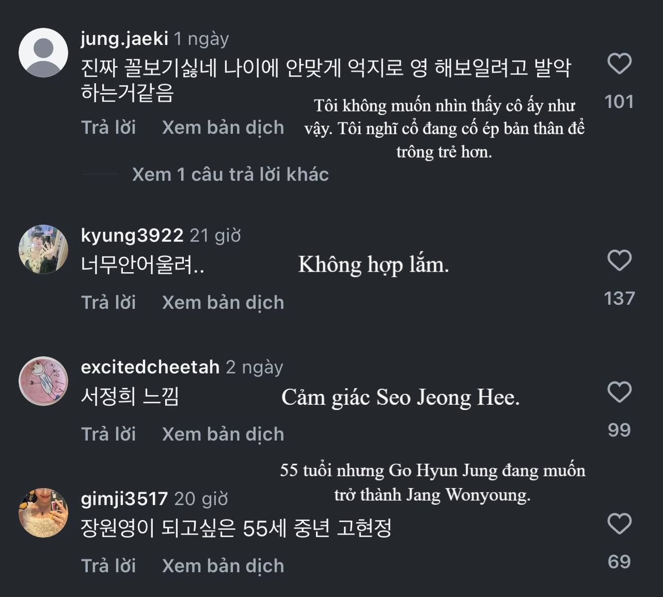Click 'Xem bản dịch' under gimji3517's comment
This screenshot has height=597, width=663.
(222, 565)
